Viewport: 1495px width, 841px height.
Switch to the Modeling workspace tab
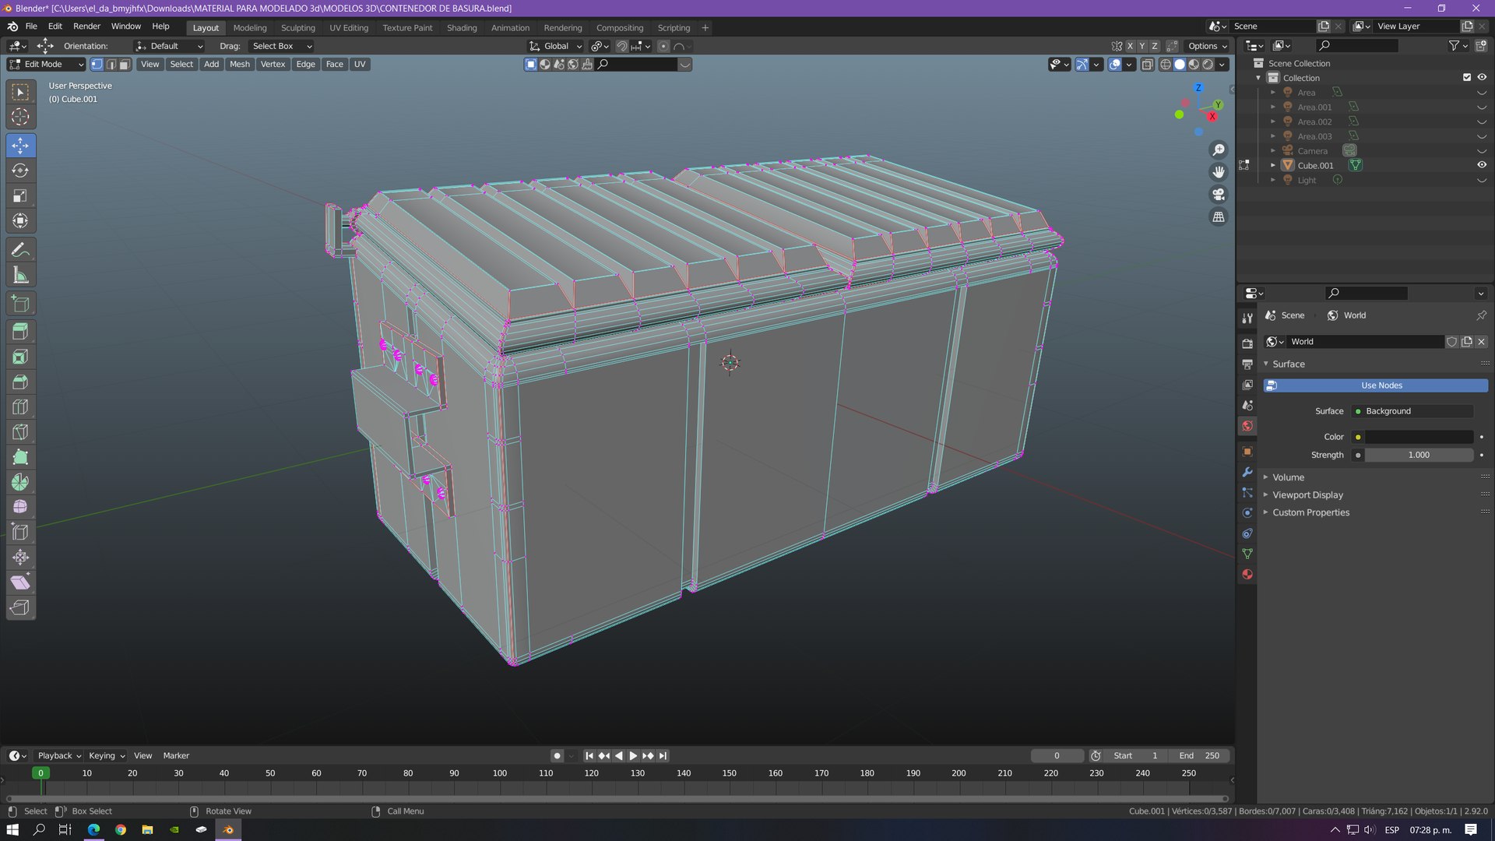[250, 28]
